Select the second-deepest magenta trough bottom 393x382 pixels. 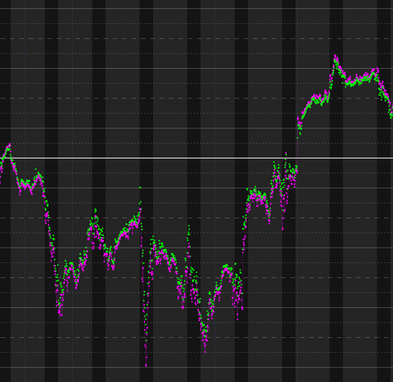[x=205, y=352]
